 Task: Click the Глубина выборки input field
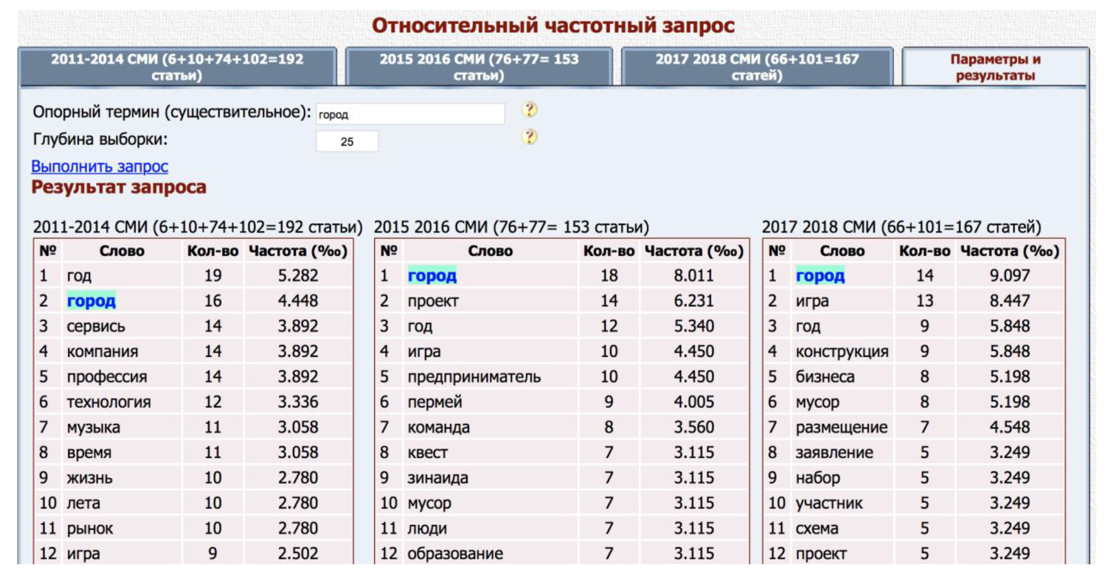[347, 142]
